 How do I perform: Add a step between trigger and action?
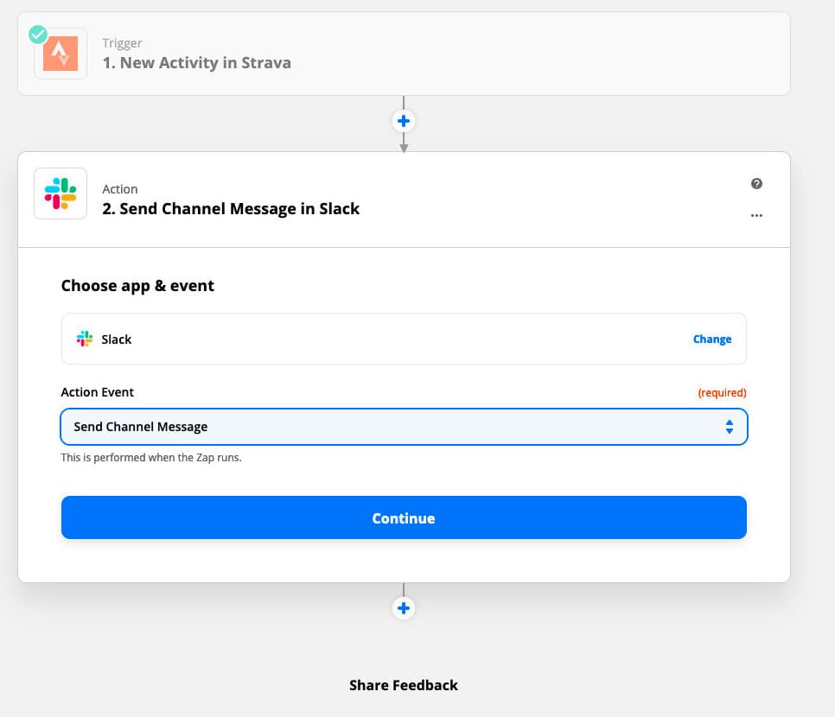404,121
